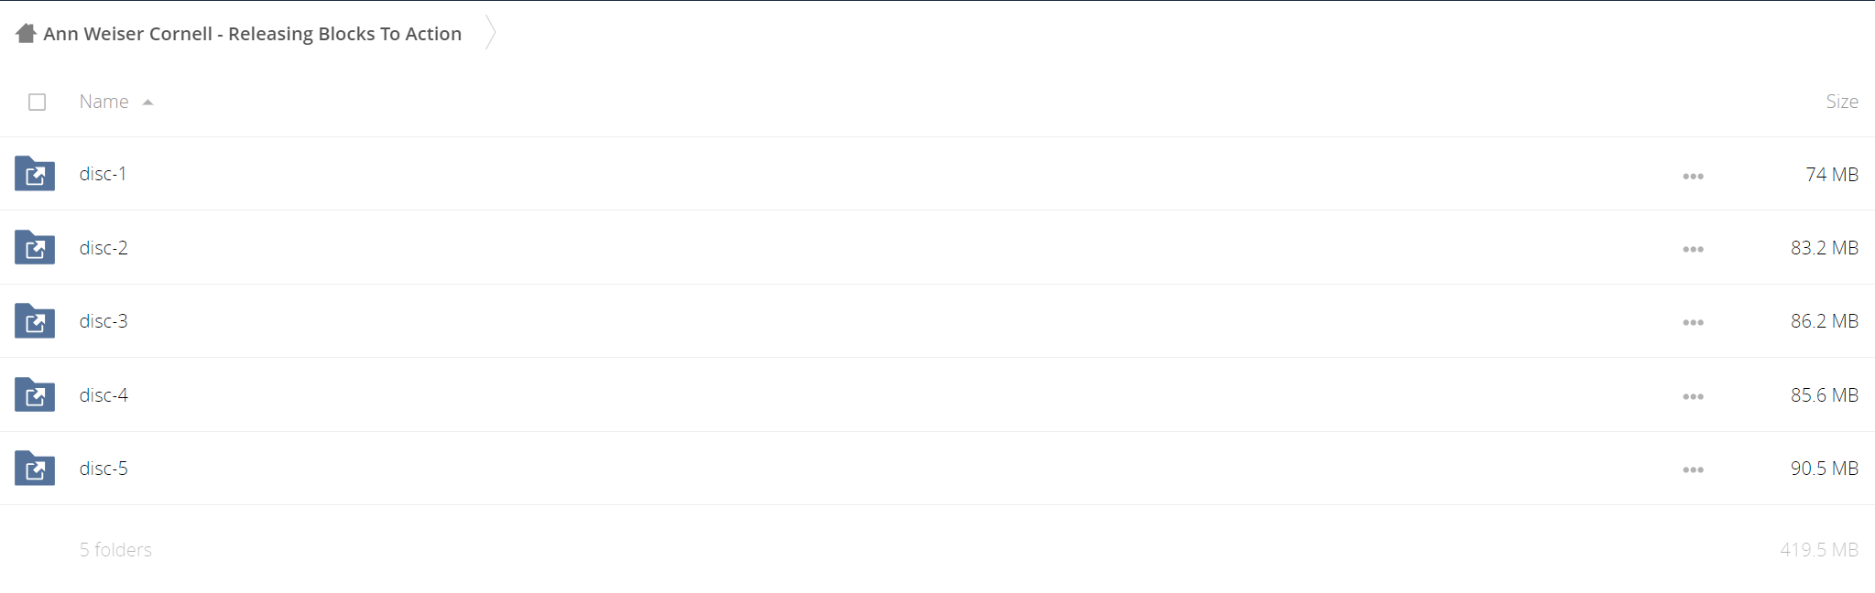Open the disc-3 shared folder icon

(35, 321)
